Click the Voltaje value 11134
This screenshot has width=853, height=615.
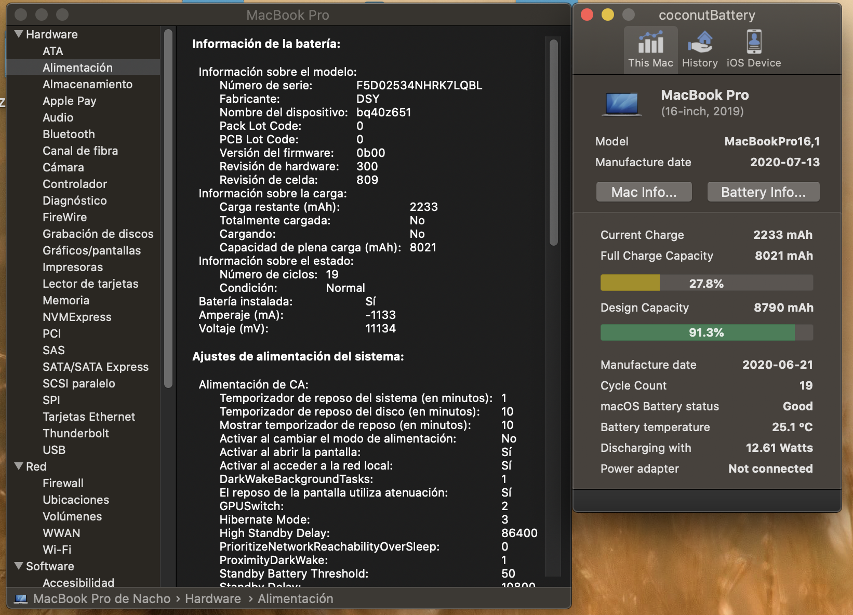[x=380, y=328]
